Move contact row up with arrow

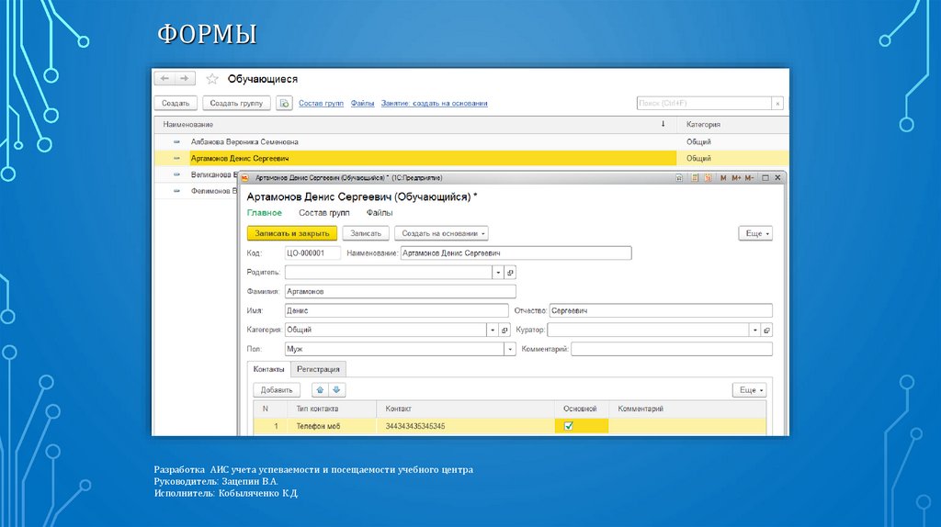320,390
